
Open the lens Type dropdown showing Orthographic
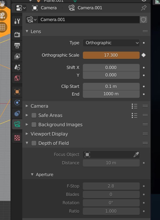coord(111,43)
